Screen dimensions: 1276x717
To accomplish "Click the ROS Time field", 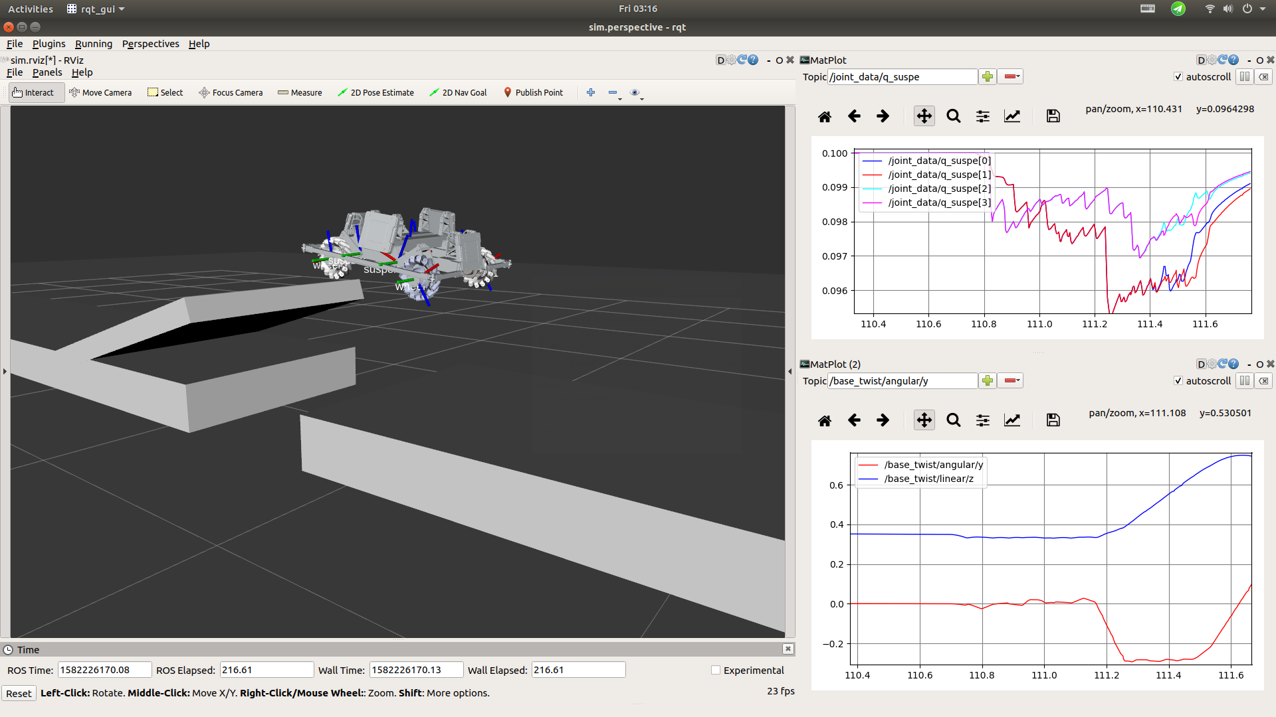I will [x=104, y=670].
